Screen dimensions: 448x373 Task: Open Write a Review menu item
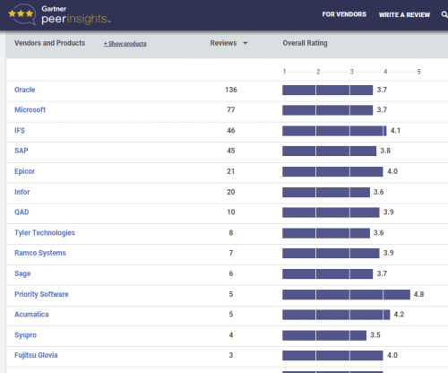click(x=404, y=14)
